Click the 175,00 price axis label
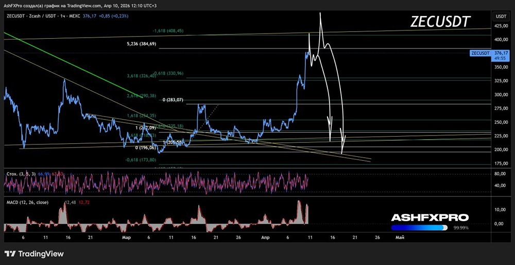 [500, 163]
